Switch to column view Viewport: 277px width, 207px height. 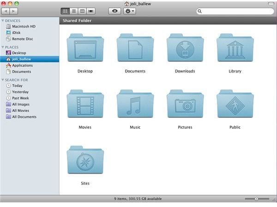(x=82, y=11)
